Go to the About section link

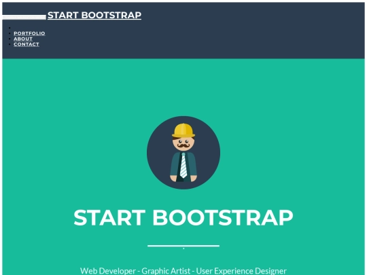click(23, 39)
